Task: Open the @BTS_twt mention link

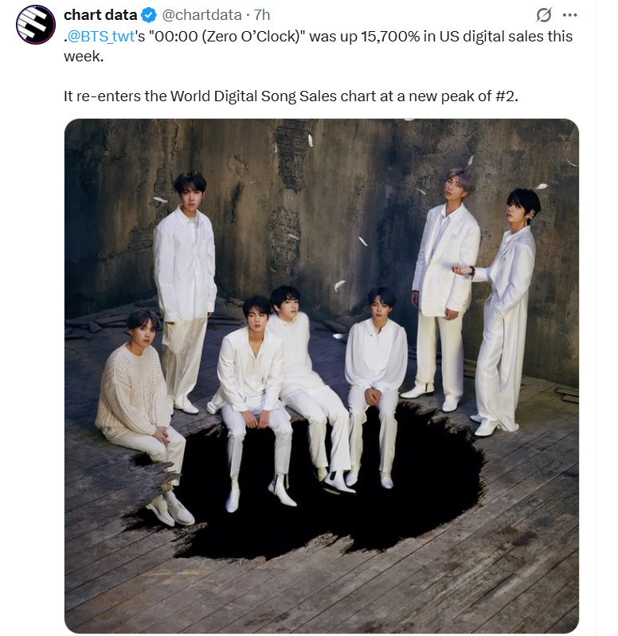Action: (100, 37)
